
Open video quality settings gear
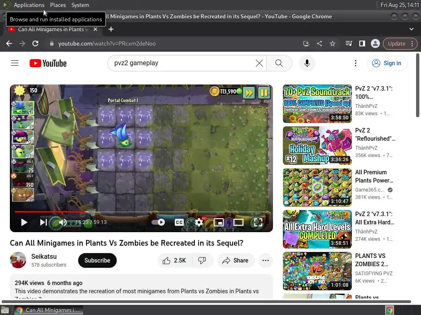click(199, 222)
